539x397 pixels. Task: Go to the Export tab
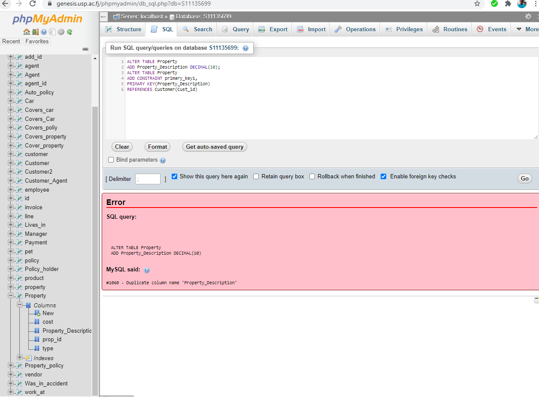point(273,29)
